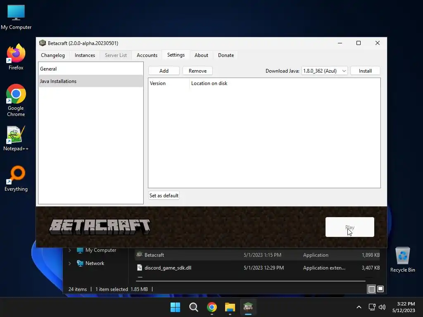The width and height of the screenshot is (423, 317).
Task: Click the Betacraft title bar icon
Action: (x=43, y=43)
